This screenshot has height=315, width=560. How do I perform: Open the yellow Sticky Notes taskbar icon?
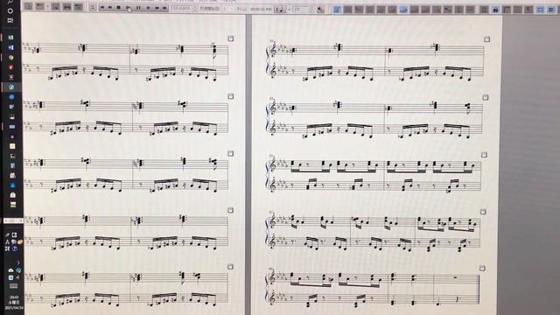[12, 146]
